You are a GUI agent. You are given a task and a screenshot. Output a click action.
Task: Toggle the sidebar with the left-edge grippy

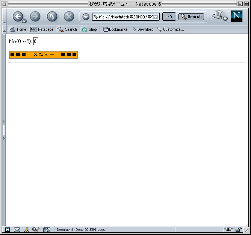4,130
